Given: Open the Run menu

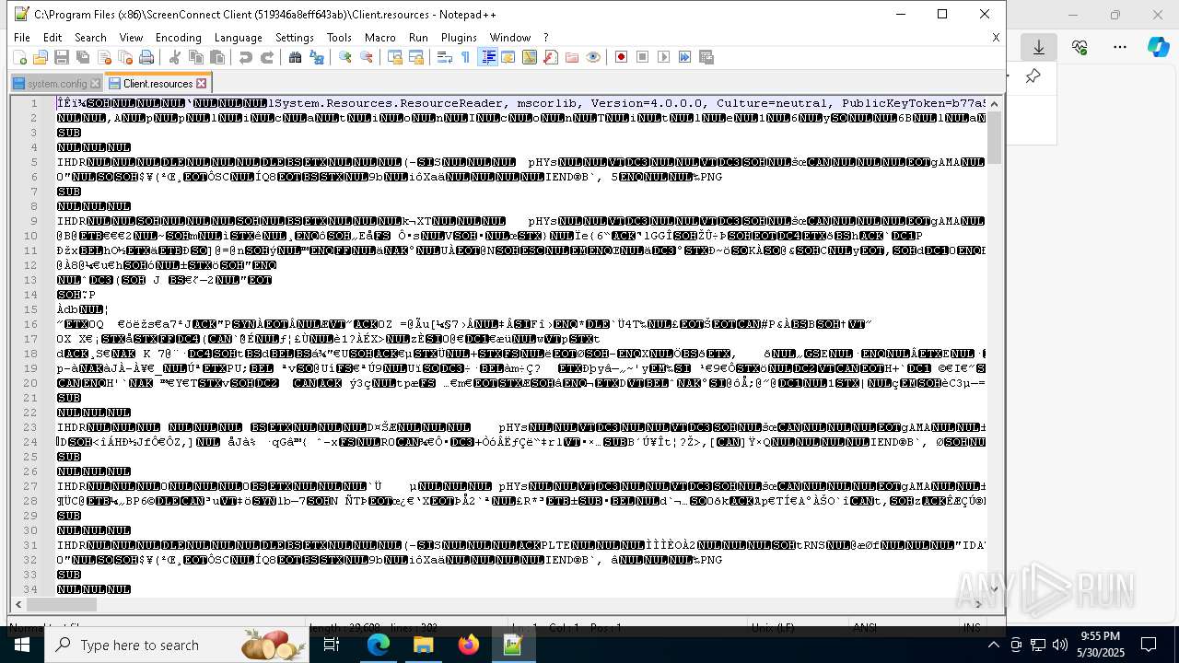Looking at the screenshot, I should [x=418, y=38].
